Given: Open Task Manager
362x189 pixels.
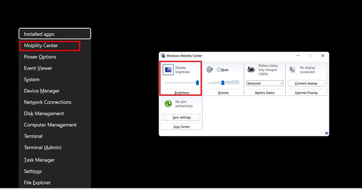Looking at the screenshot, I should [x=55, y=160].
